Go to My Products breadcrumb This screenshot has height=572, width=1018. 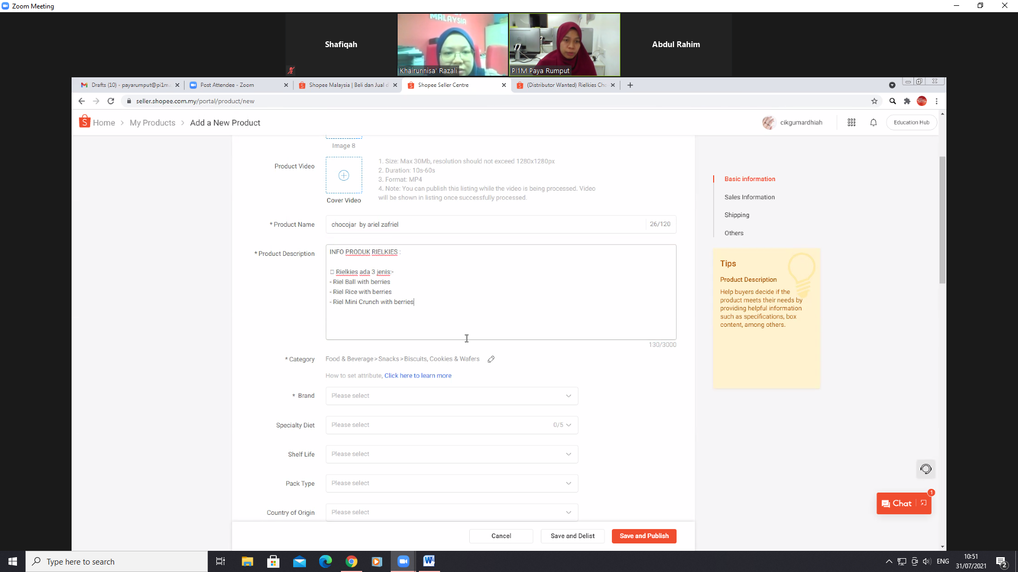[x=152, y=122]
